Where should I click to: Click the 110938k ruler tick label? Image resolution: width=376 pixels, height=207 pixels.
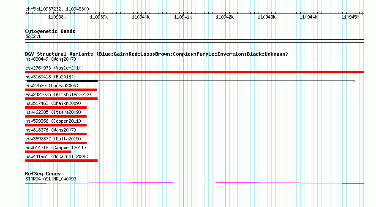57,17
